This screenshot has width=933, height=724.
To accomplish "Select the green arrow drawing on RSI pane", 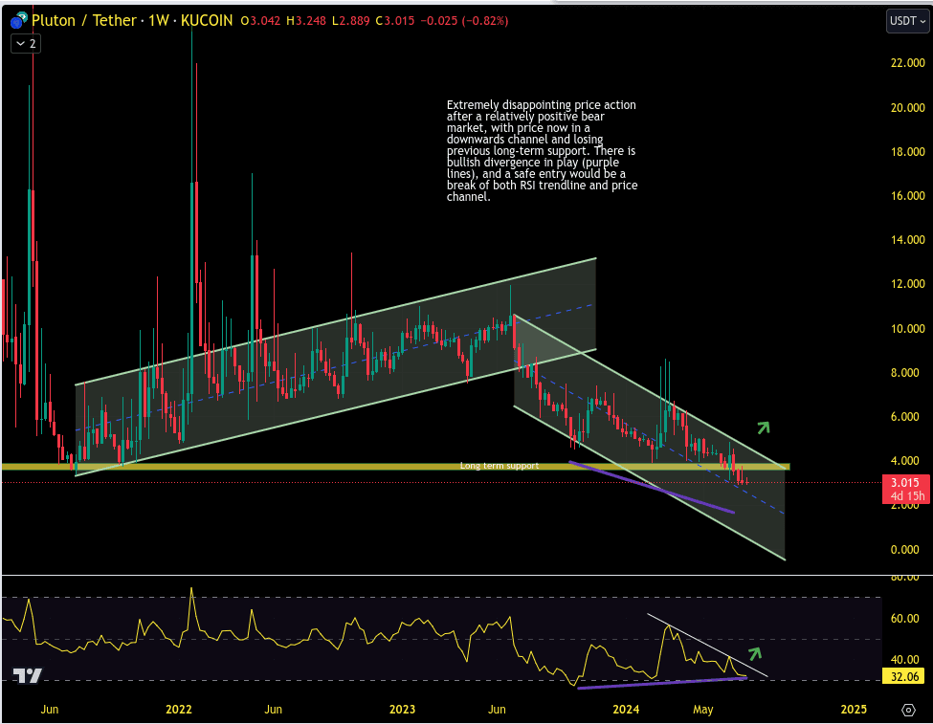I will (x=755, y=653).
